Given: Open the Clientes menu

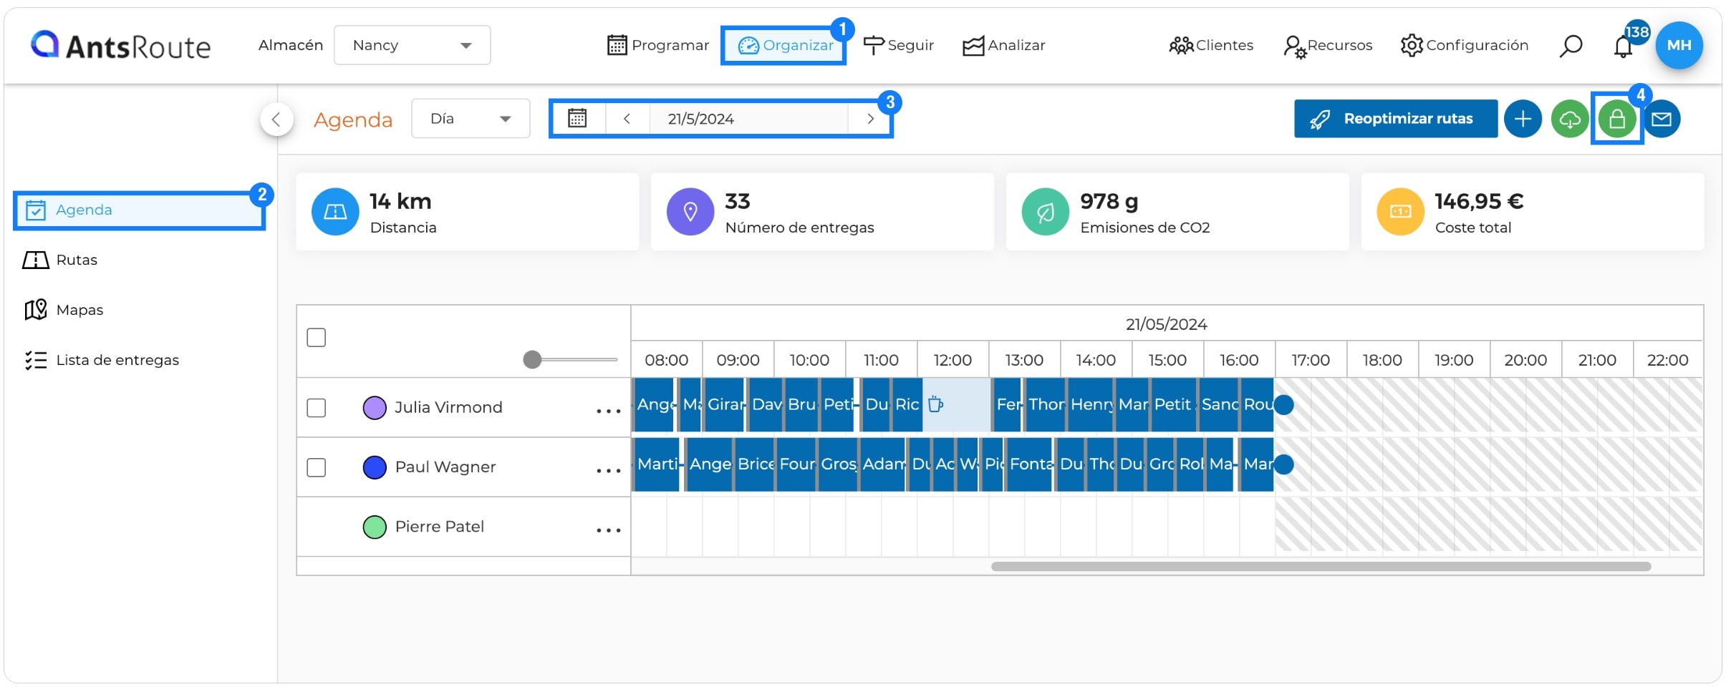Looking at the screenshot, I should 1210,45.
